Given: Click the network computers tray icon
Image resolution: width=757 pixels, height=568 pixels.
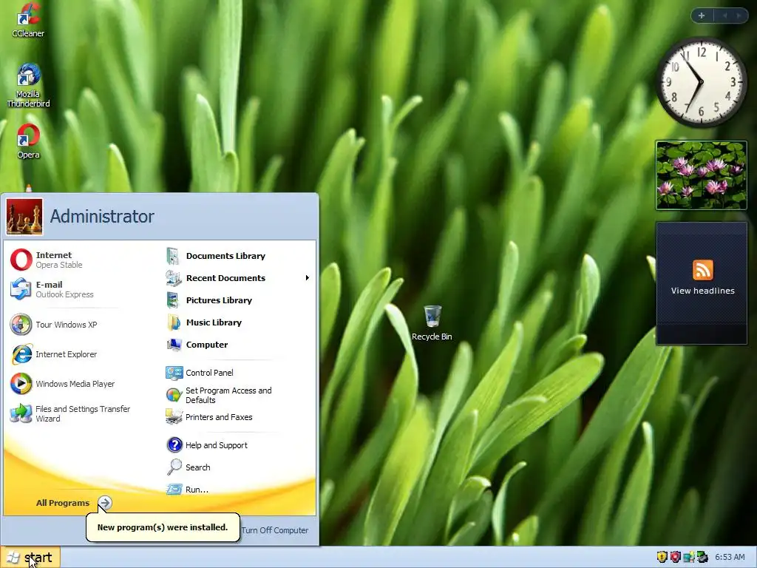Looking at the screenshot, I should tap(689, 558).
